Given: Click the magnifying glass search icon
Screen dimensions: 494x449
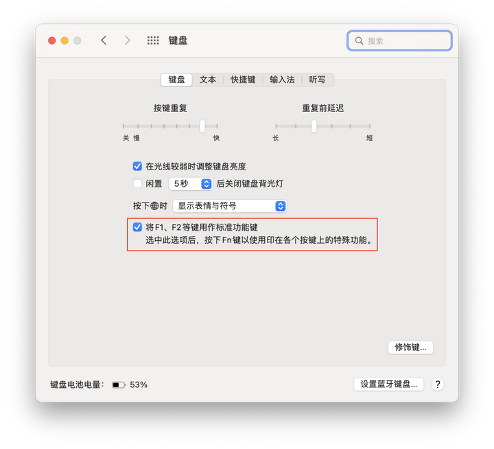Looking at the screenshot, I should 359,41.
